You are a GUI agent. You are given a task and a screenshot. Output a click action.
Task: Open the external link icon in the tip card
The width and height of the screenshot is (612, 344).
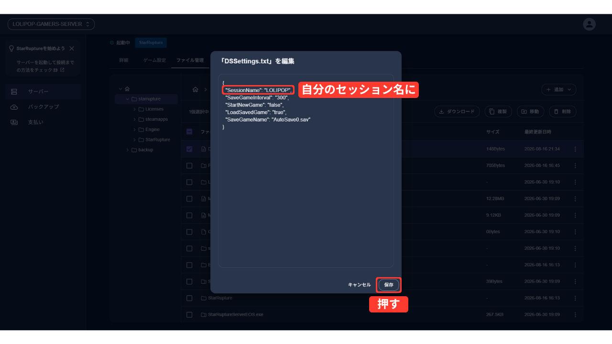point(62,70)
